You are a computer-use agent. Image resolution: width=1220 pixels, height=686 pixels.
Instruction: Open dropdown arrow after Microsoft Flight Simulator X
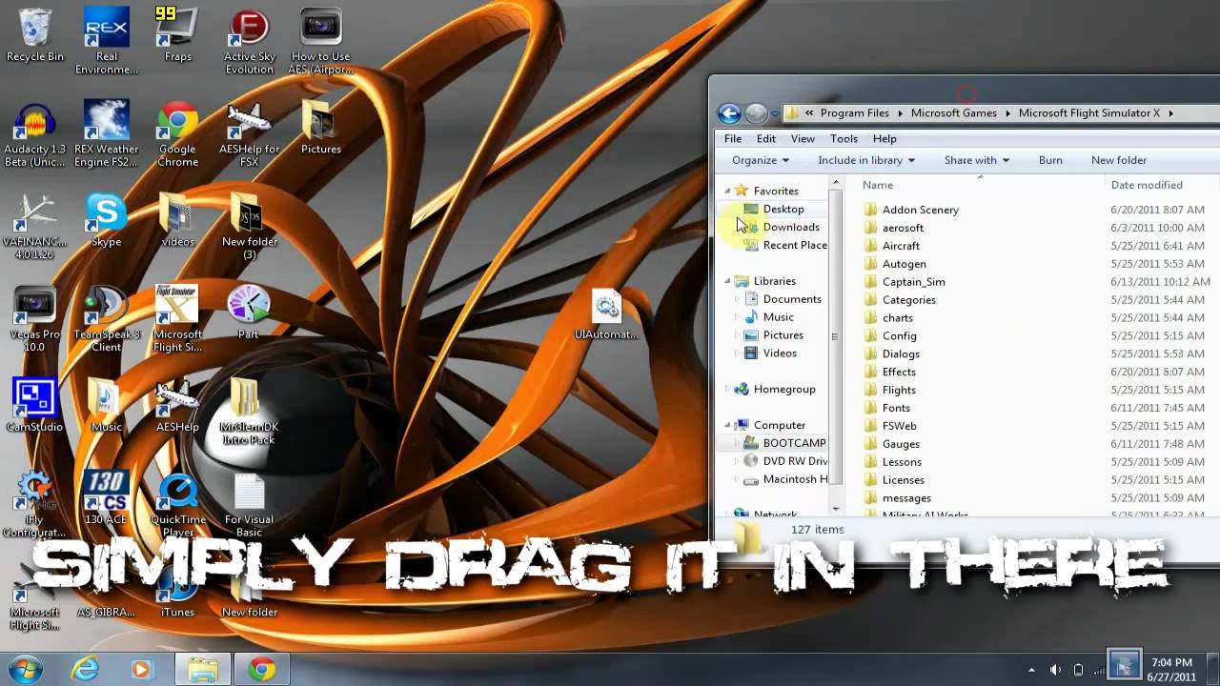[1170, 112]
